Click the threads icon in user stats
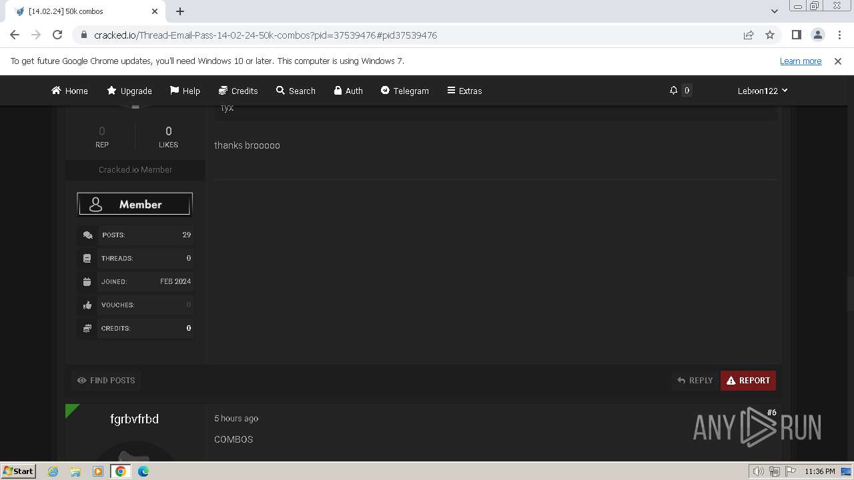The image size is (854, 480). pyautogui.click(x=87, y=258)
